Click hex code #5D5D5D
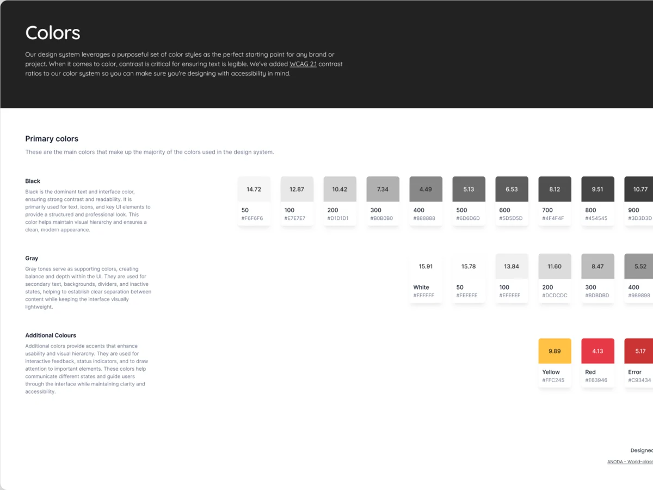 point(511,218)
